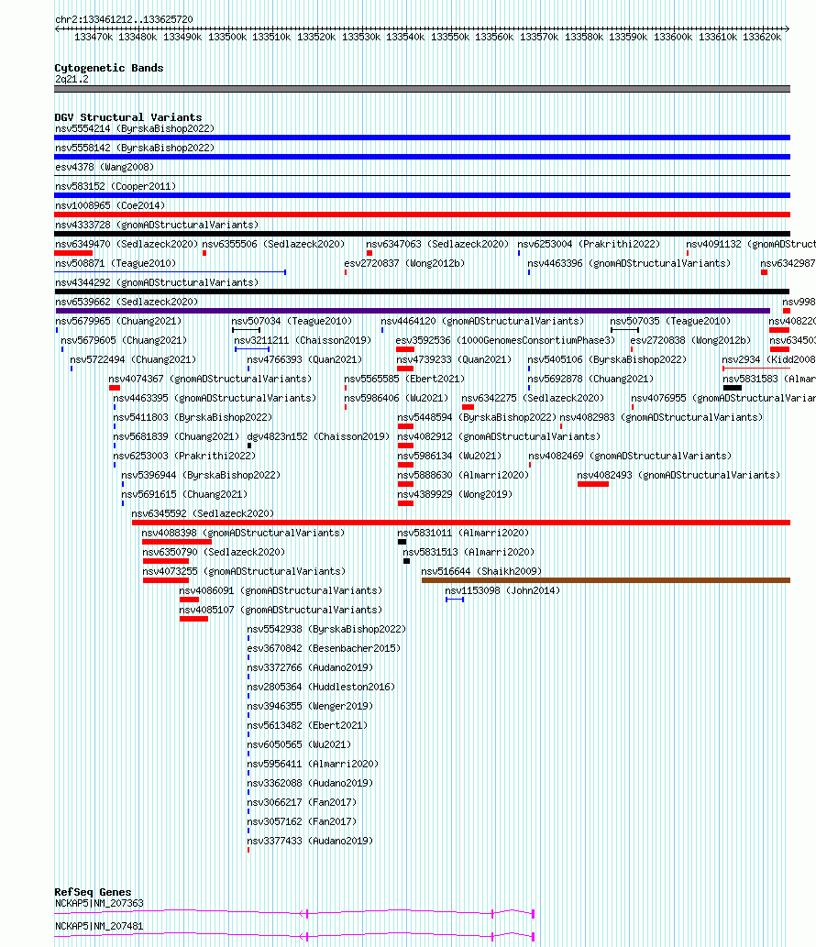This screenshot has width=816, height=947.
Task: Select nsv1153098 (John2014) label
Action: coord(502,591)
